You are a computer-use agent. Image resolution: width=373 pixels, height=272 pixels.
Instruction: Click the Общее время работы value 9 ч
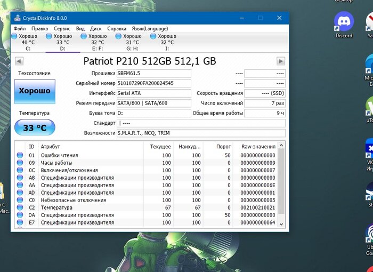point(265,113)
